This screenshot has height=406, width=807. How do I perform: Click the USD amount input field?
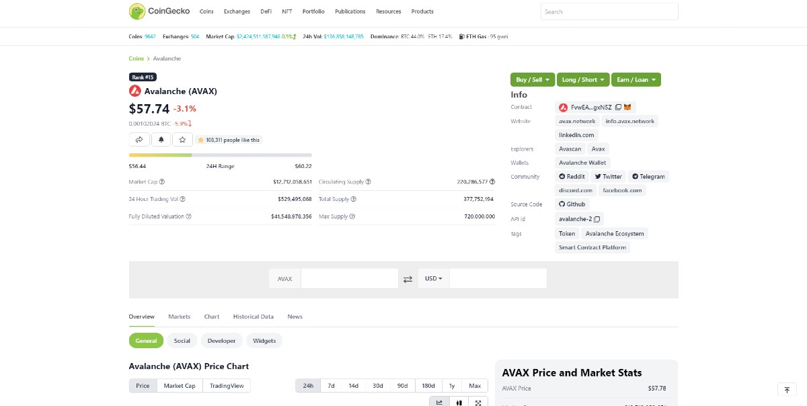click(x=498, y=279)
